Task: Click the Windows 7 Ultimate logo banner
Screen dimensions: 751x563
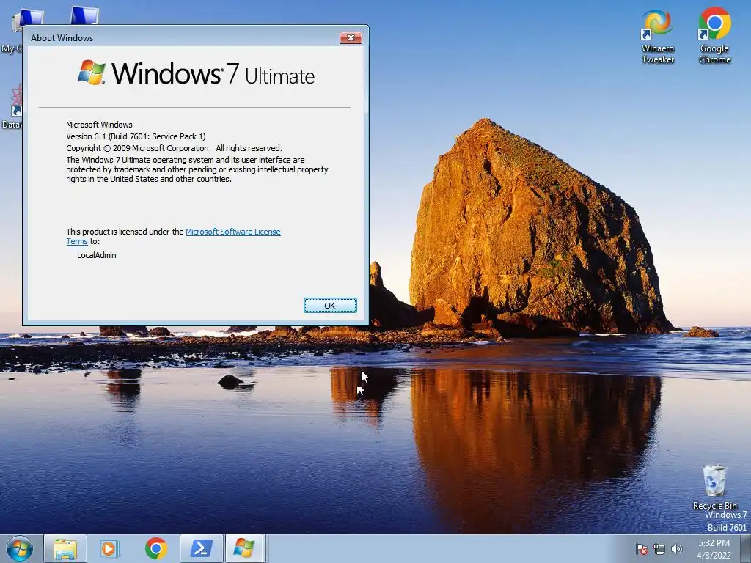Action: (196, 73)
